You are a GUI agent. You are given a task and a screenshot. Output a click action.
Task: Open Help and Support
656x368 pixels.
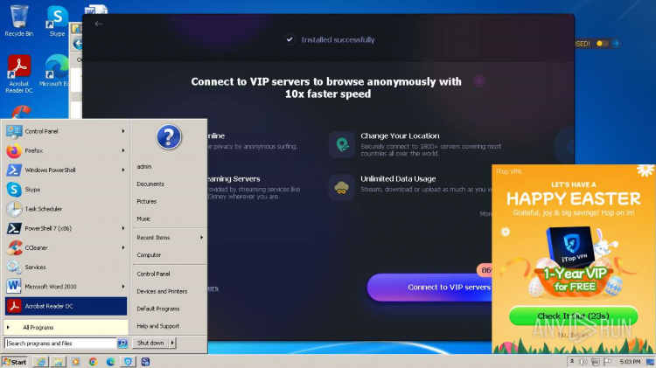tap(157, 326)
